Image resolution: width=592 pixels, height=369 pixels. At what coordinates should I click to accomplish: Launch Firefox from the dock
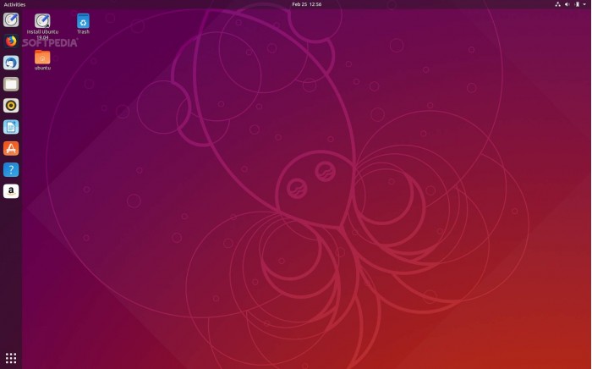click(x=11, y=41)
